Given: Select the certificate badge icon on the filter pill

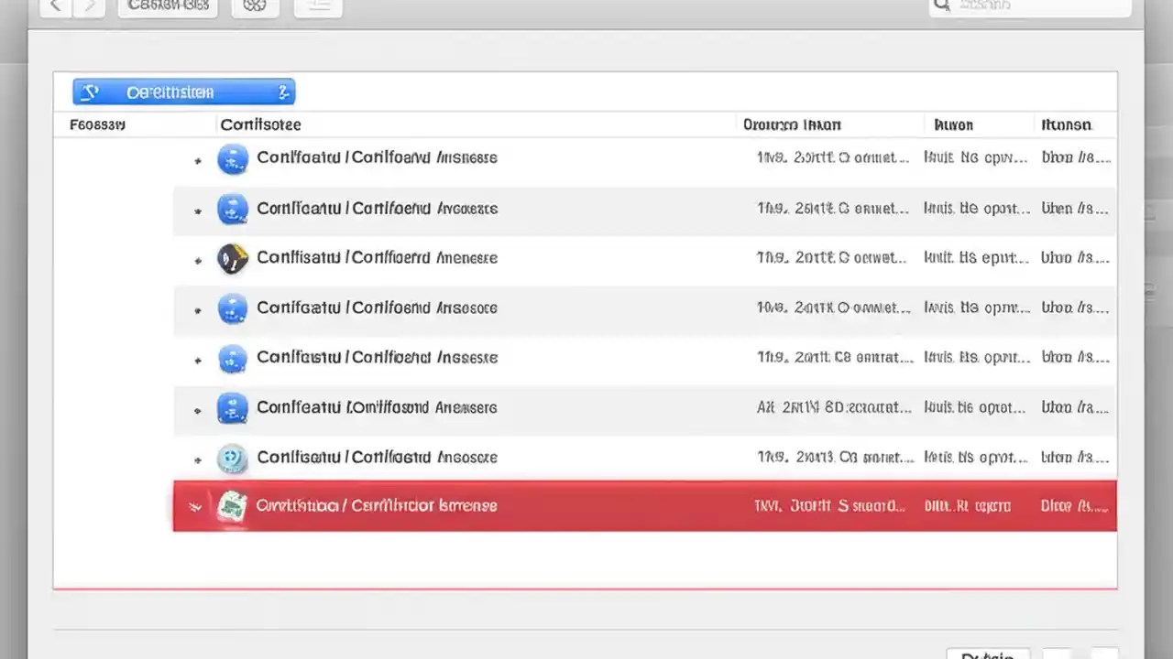Looking at the screenshot, I should point(90,92).
